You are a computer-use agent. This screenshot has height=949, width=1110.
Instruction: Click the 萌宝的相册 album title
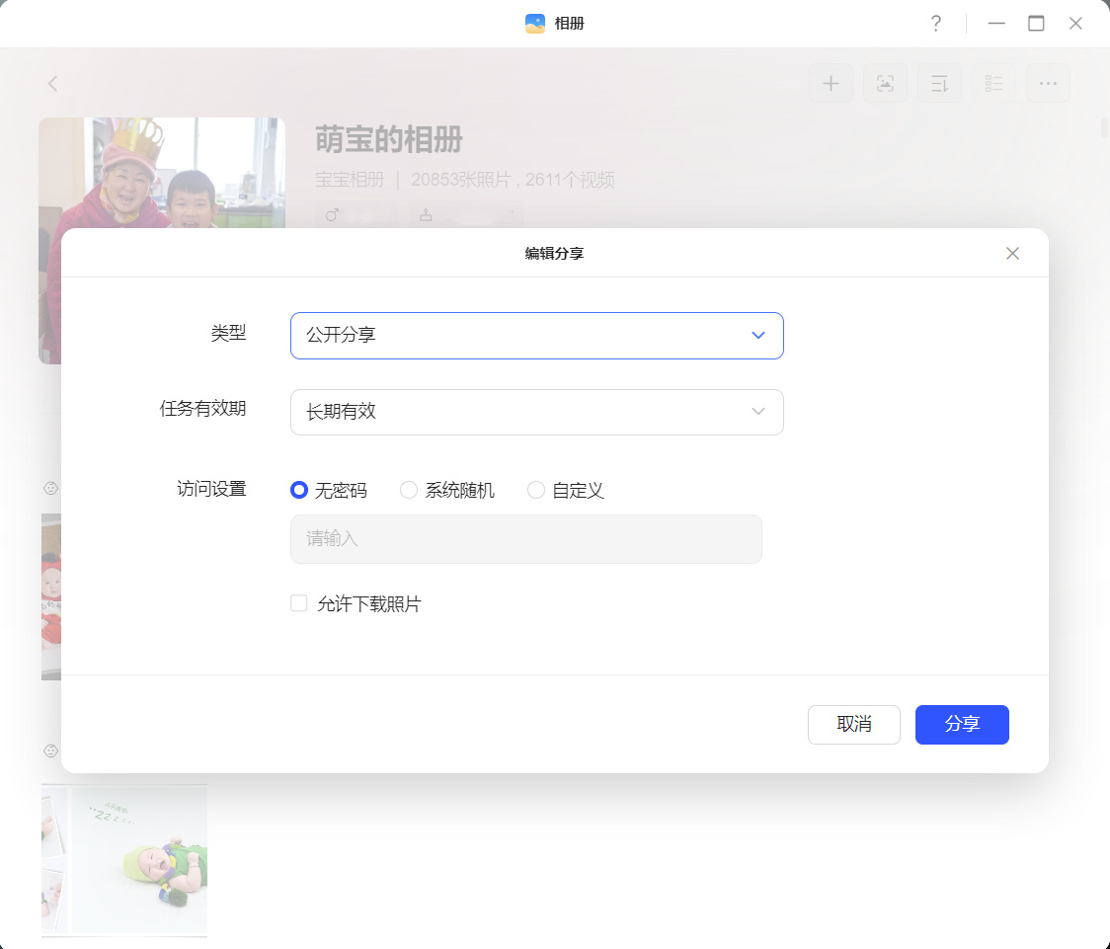(389, 139)
